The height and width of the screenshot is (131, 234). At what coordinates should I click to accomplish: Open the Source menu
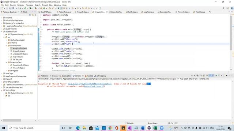click(x=13, y=5)
